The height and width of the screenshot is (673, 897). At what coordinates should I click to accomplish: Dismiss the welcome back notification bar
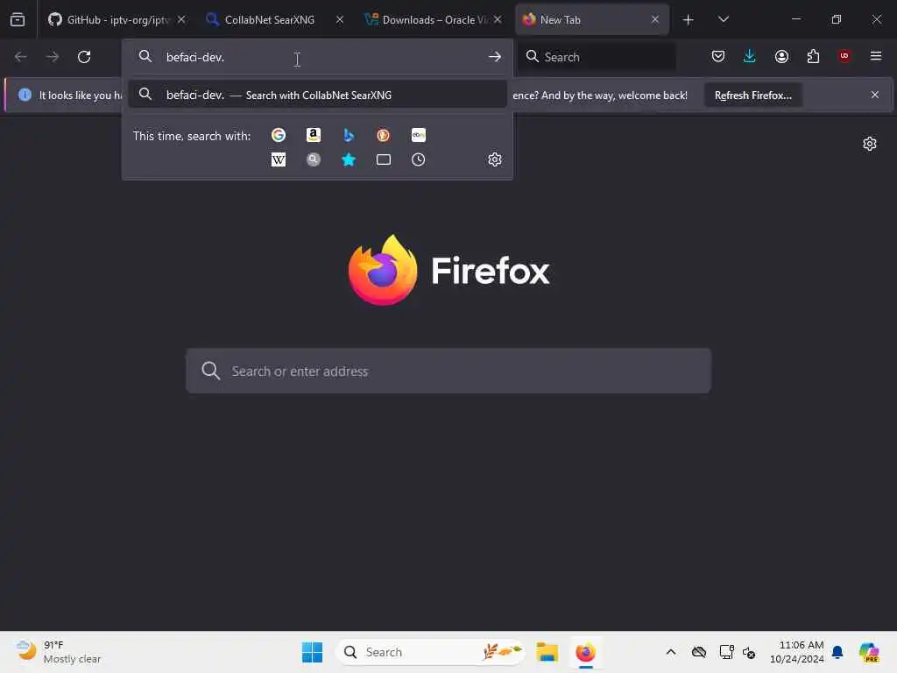(875, 95)
